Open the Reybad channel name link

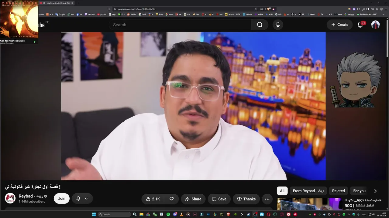tap(31, 196)
